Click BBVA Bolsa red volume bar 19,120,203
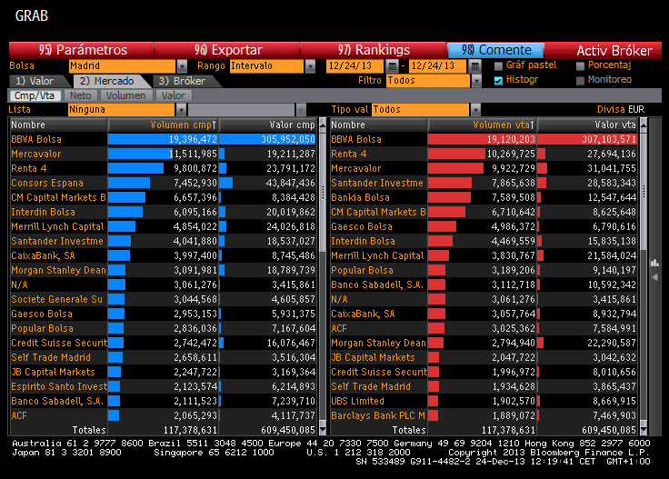Viewport: 669px width, 479px height. 482,139
